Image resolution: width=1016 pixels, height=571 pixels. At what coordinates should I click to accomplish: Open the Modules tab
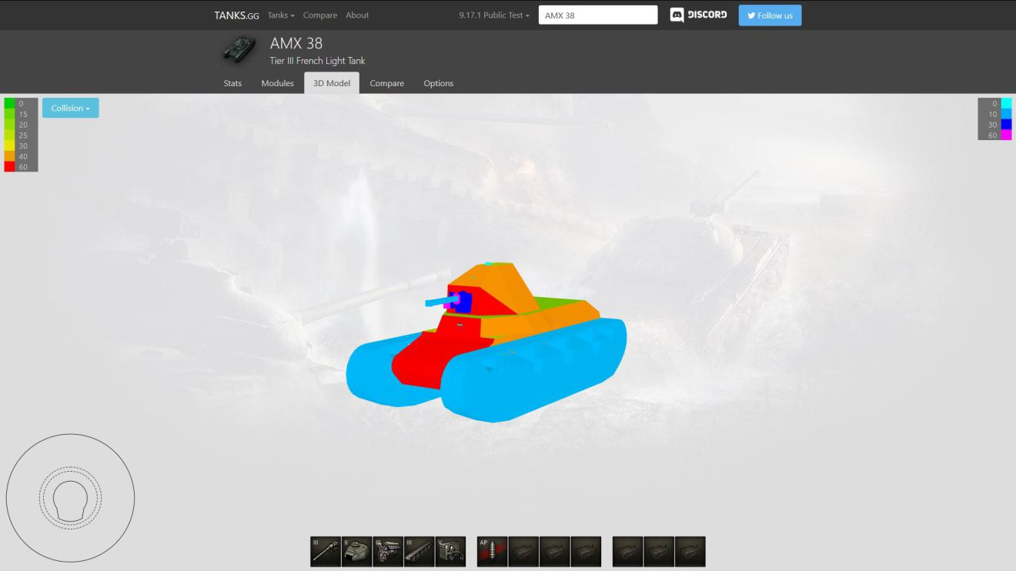tap(277, 83)
